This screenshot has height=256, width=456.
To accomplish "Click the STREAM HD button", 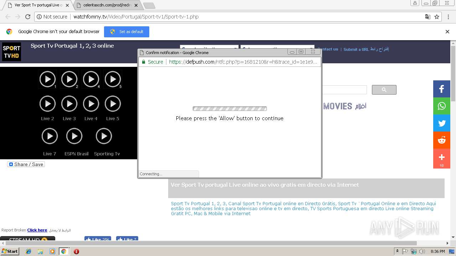I will [28, 239].
